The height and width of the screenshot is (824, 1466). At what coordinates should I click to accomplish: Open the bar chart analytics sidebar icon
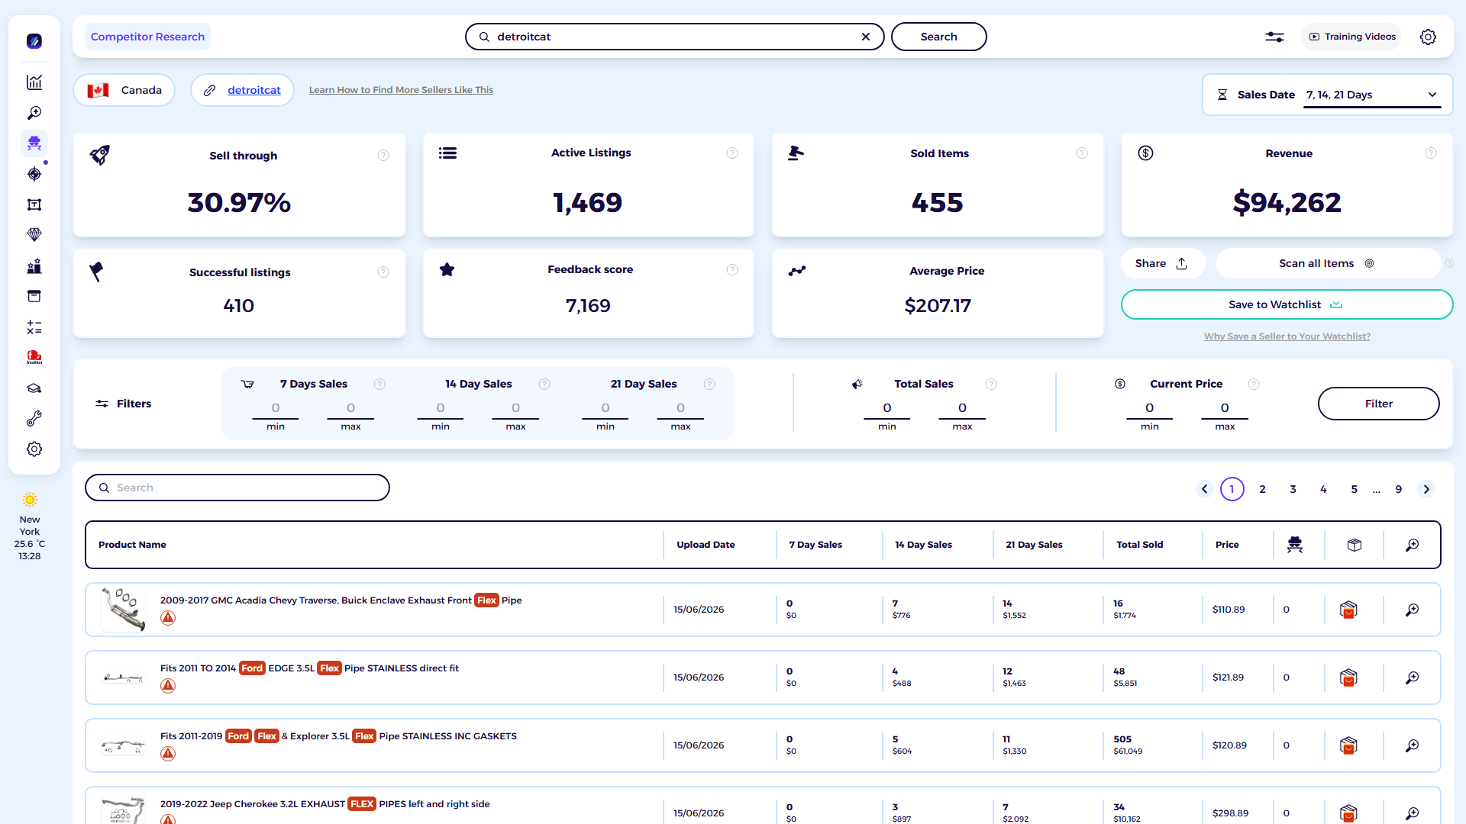click(34, 82)
